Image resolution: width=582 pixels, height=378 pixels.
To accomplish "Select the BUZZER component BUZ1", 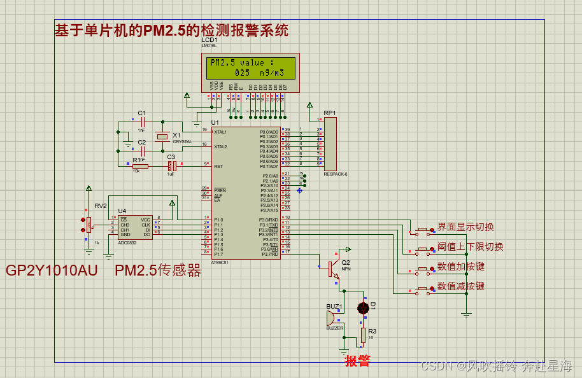I will click(332, 318).
